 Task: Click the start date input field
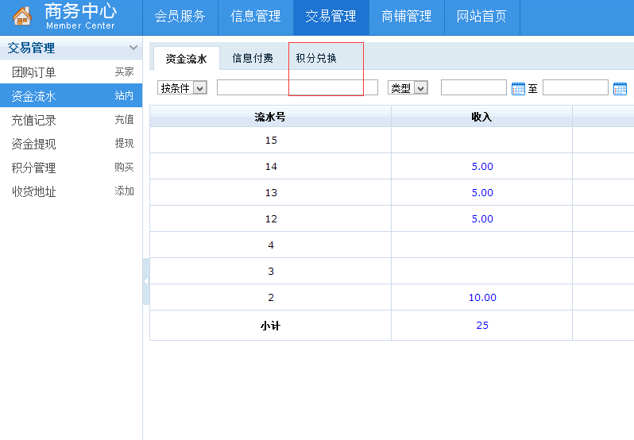pyautogui.click(x=474, y=88)
